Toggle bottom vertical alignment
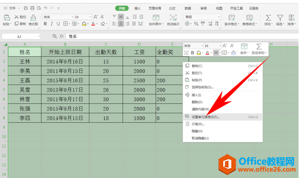 pos(128,17)
